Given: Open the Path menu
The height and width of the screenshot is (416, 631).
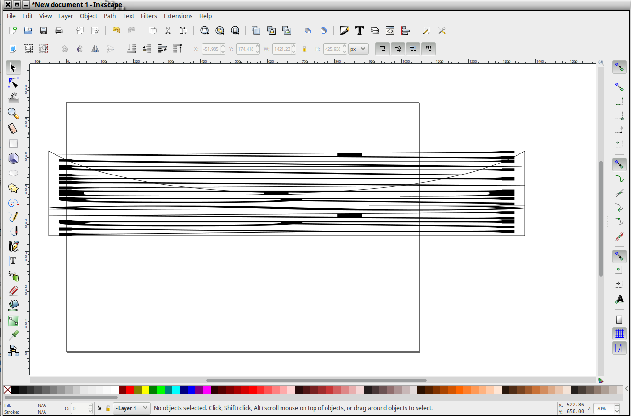Looking at the screenshot, I should tap(110, 16).
